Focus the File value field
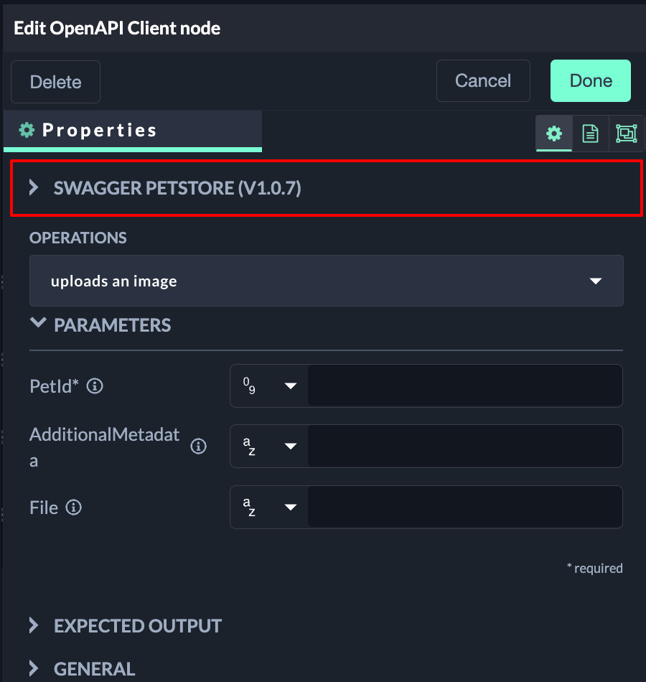 [464, 508]
